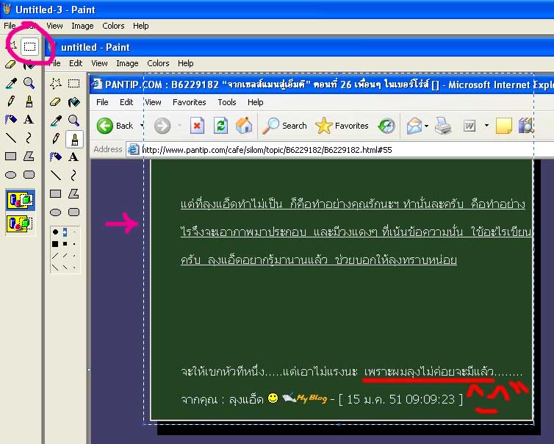Open the Edit menu in inner untitled Paint
The height and width of the screenshot is (444, 554).
point(76,63)
